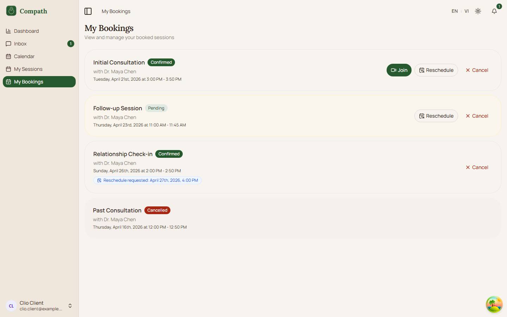Select the Inbox chat icon in sidebar
Image resolution: width=507 pixels, height=317 pixels.
tap(8, 44)
